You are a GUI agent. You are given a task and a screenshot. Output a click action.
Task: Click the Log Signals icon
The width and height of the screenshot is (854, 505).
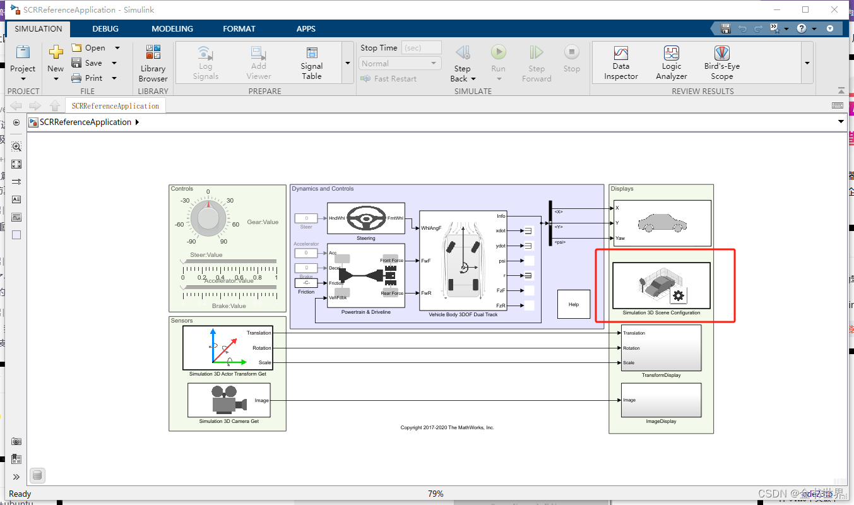coord(205,61)
